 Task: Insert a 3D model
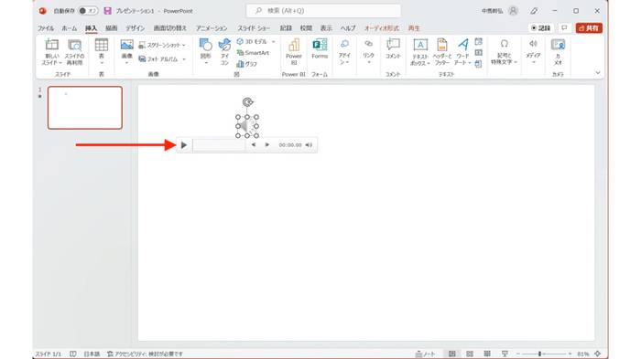coord(255,42)
